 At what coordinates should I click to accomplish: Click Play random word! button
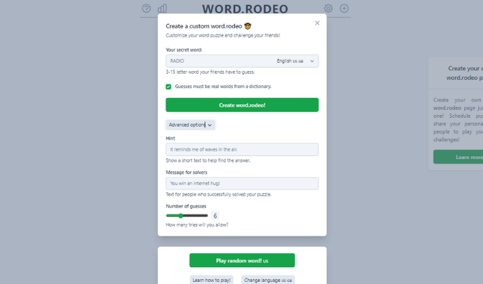(x=242, y=260)
